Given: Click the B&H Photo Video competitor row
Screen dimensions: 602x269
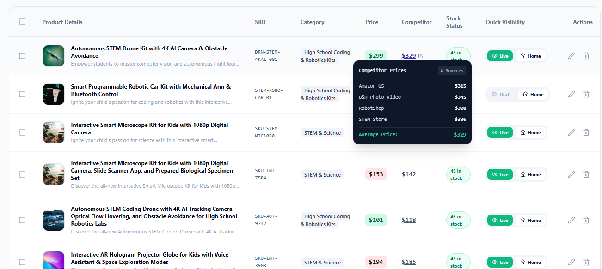Looking at the screenshot, I should tap(412, 97).
